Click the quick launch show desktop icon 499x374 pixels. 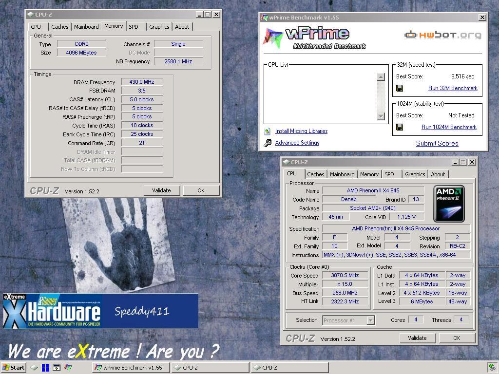coord(34,368)
